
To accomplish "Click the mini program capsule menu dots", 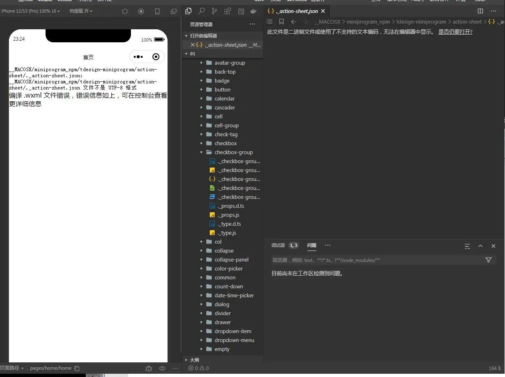I will [x=138, y=57].
